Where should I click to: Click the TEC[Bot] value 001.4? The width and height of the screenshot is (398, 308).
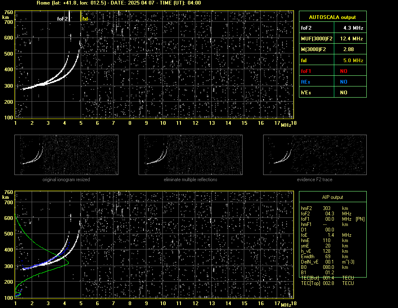[x=329, y=278]
